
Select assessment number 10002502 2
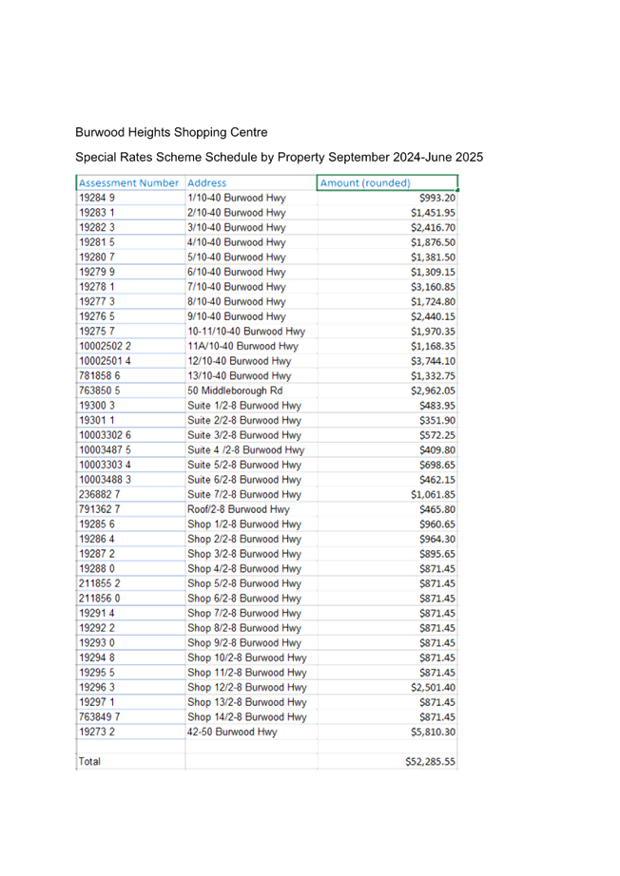pos(106,346)
